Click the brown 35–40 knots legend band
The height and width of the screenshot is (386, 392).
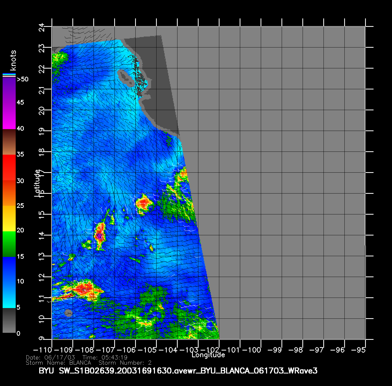point(9,142)
